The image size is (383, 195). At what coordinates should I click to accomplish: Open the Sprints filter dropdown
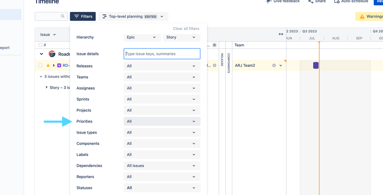click(162, 99)
